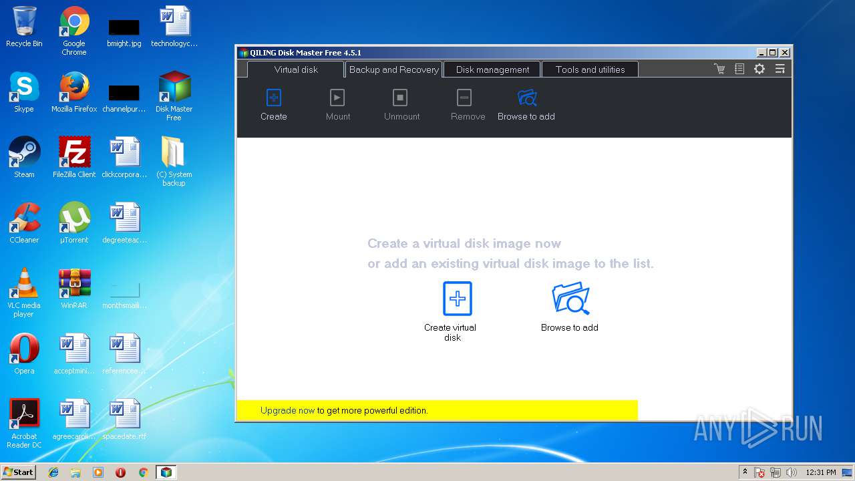Viewport: 855px width, 481px height.
Task: Select the technologyc... Word document
Action: 174,27
